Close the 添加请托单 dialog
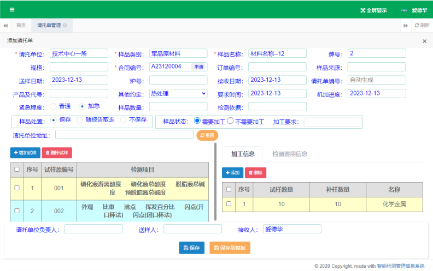The height and width of the screenshot is (271, 433). click(x=424, y=41)
